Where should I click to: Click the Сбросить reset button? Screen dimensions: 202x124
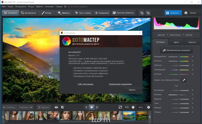click(x=43, y=107)
